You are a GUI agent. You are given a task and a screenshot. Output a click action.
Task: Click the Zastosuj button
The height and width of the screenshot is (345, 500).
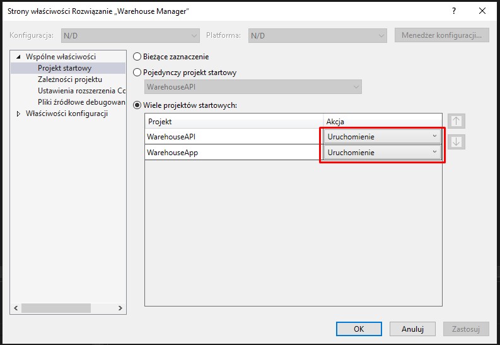click(466, 329)
